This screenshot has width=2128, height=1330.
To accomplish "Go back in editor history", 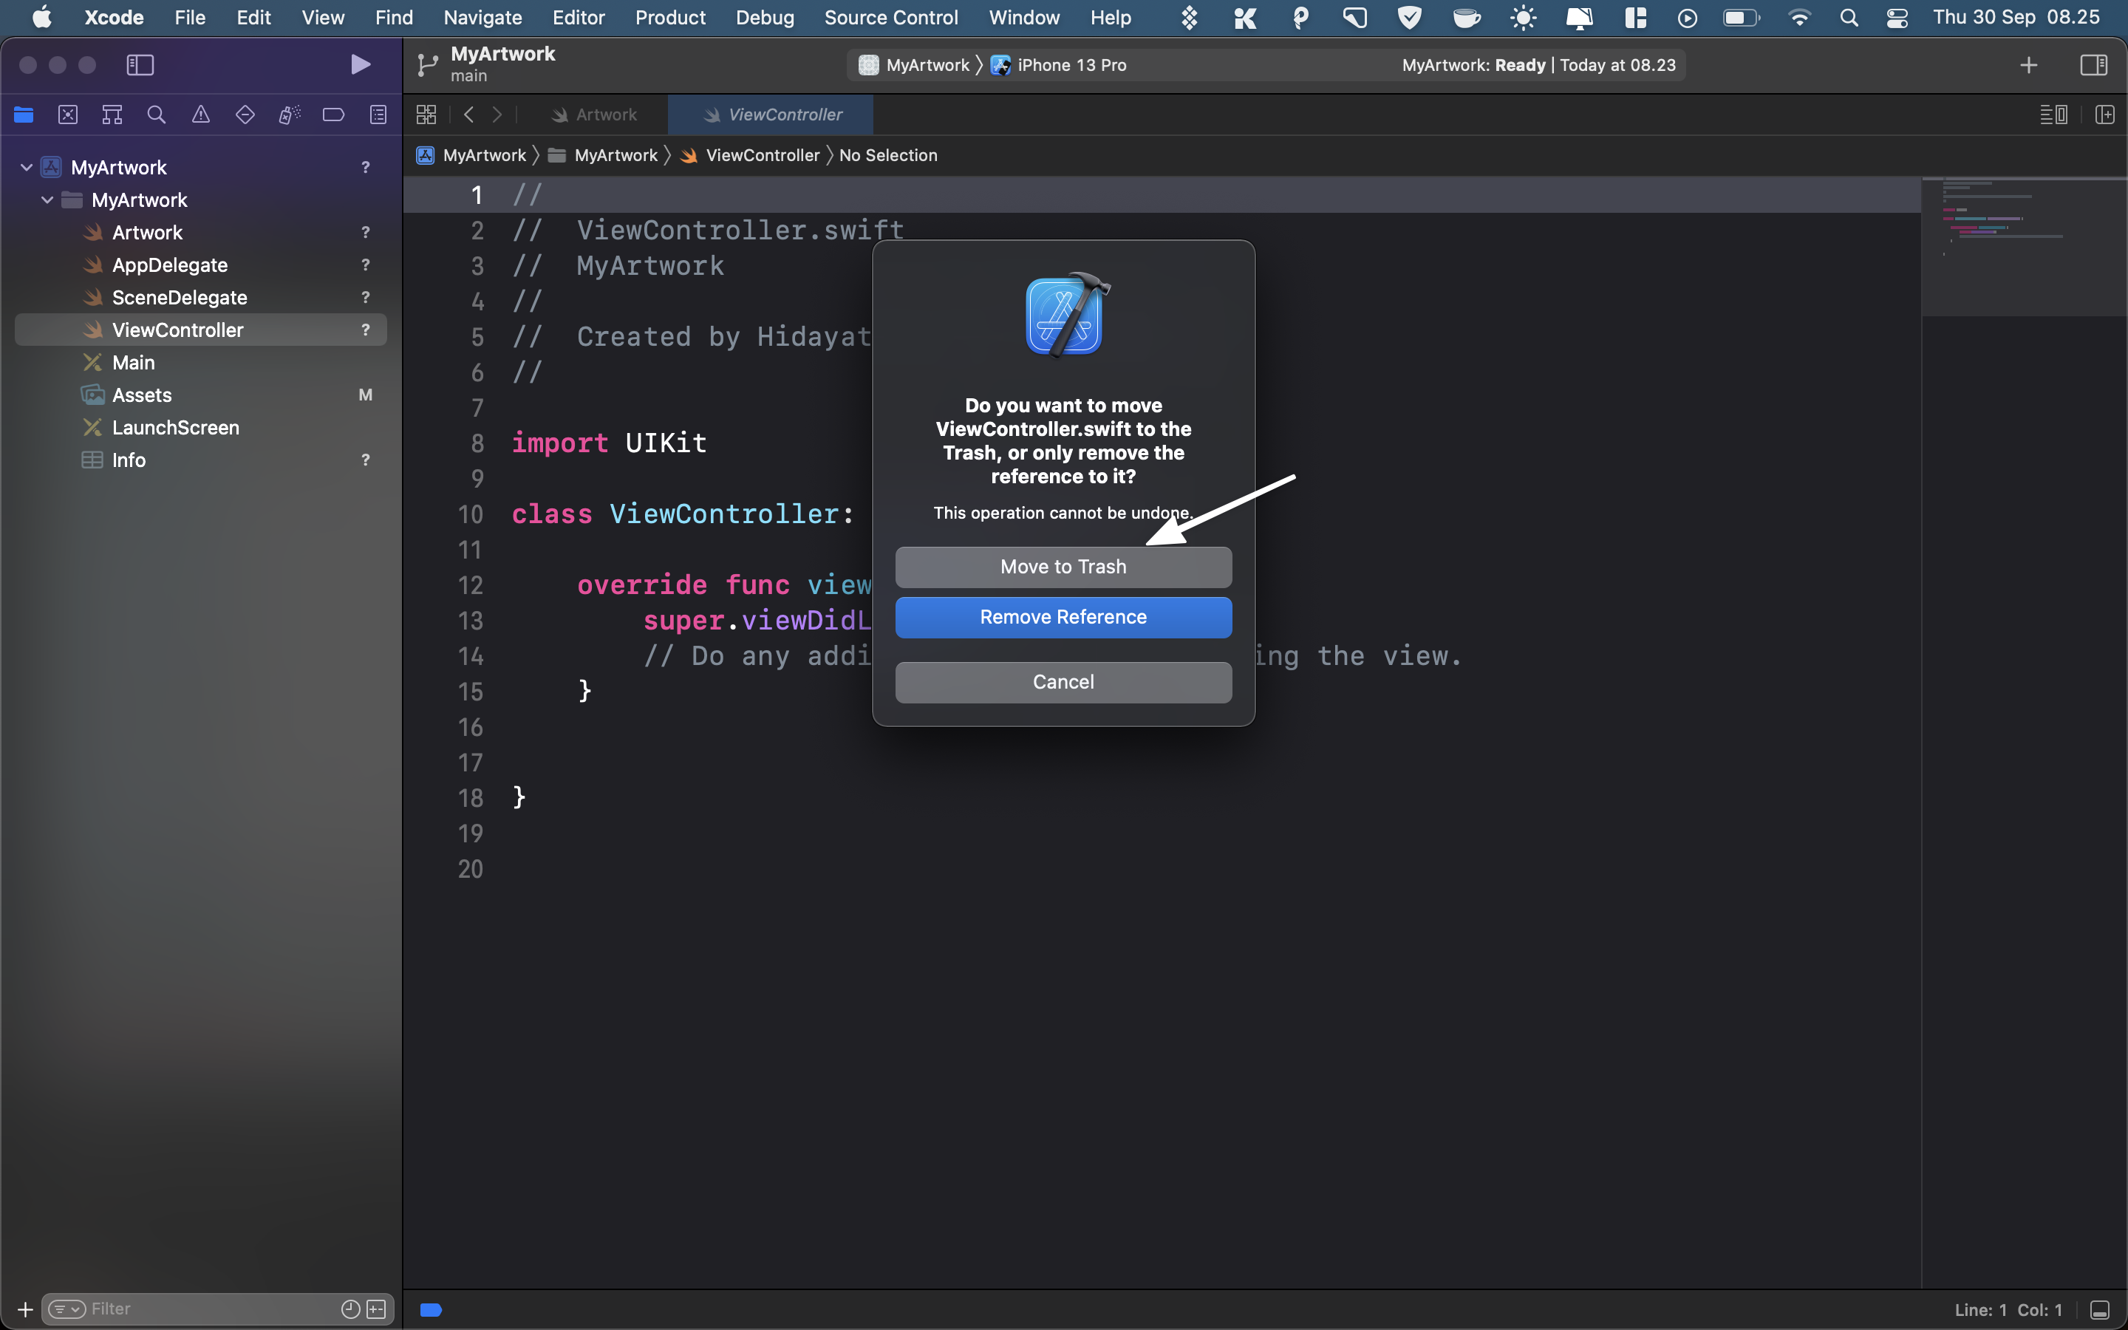I will coord(468,115).
